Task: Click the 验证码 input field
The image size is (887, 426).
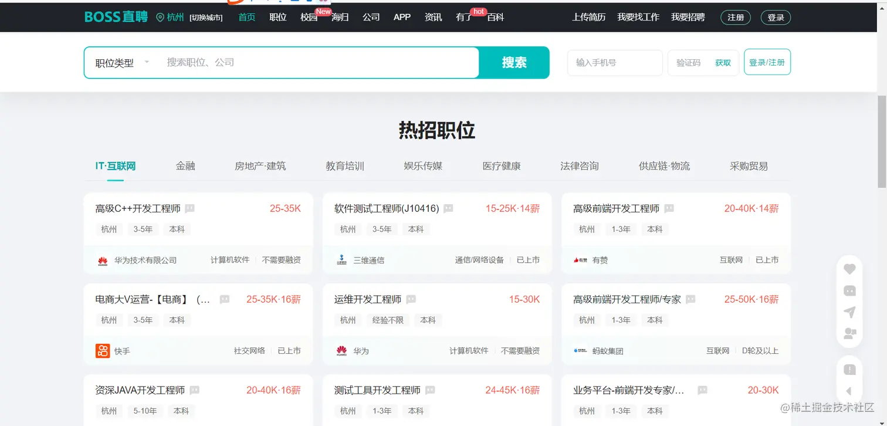Action: [690, 63]
